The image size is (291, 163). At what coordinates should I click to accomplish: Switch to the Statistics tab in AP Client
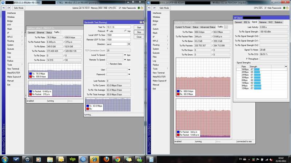[x=278, y=22]
